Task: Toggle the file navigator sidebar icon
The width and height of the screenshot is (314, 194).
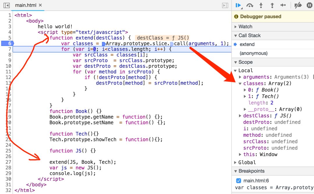Action: point(7,5)
